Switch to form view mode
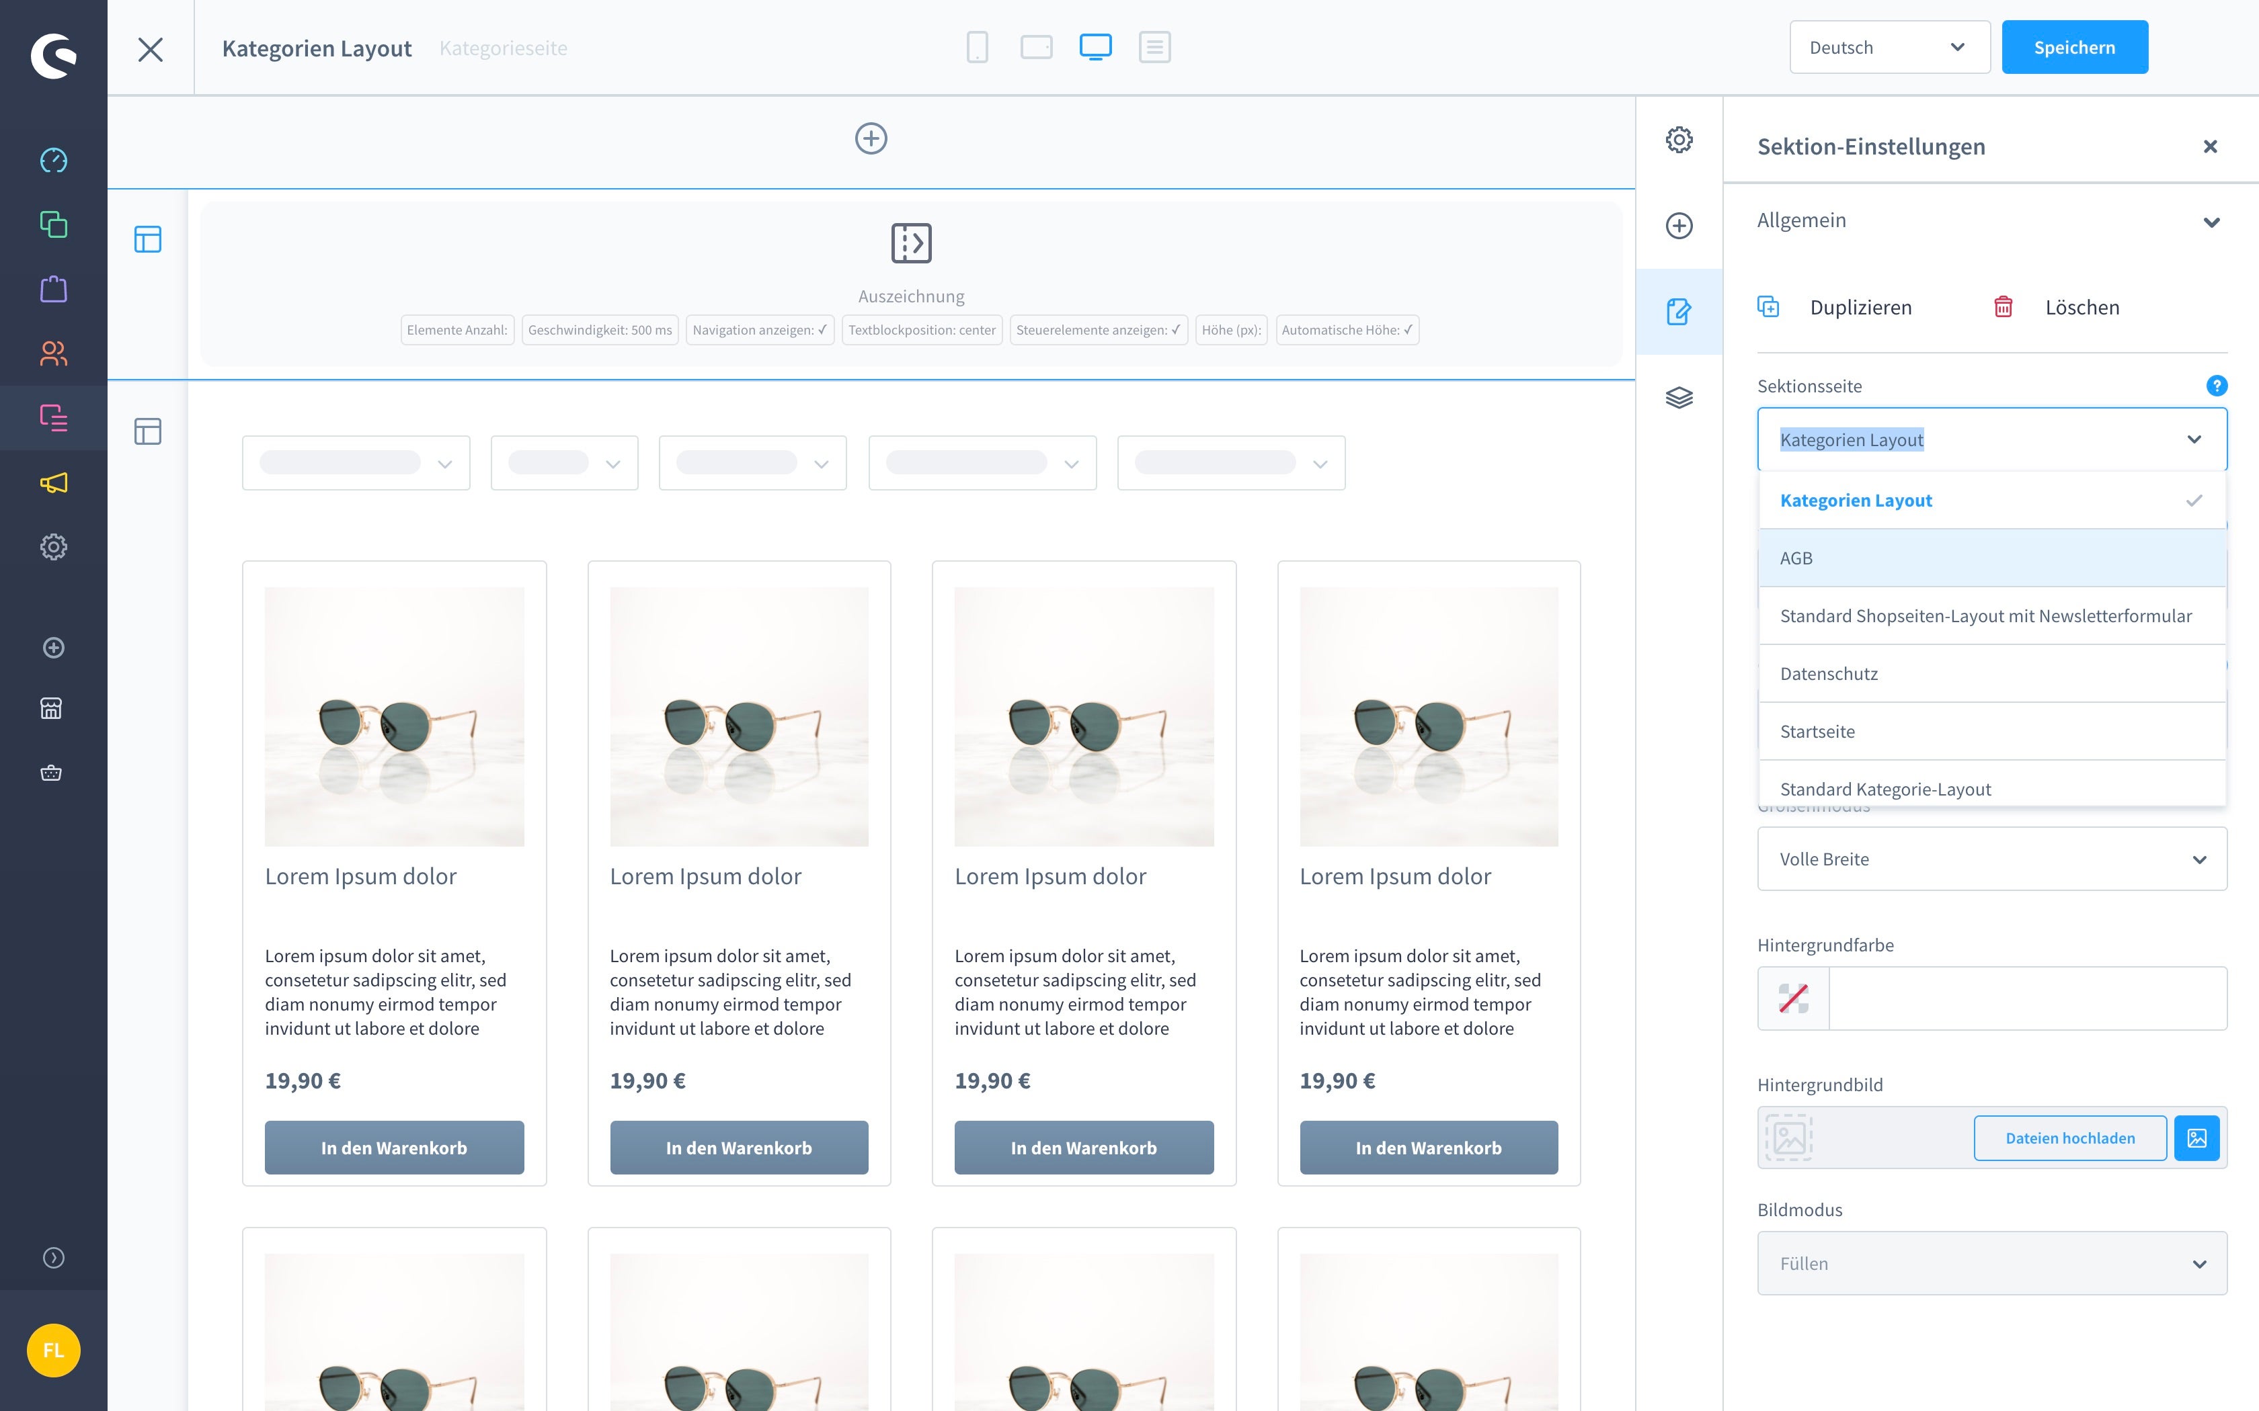Image resolution: width=2259 pixels, height=1411 pixels. [x=1154, y=46]
